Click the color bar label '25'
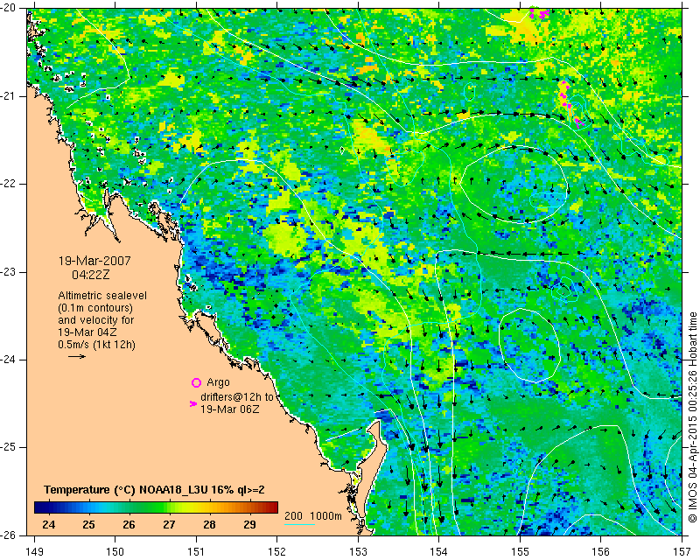The image size is (700, 560). pos(88,524)
